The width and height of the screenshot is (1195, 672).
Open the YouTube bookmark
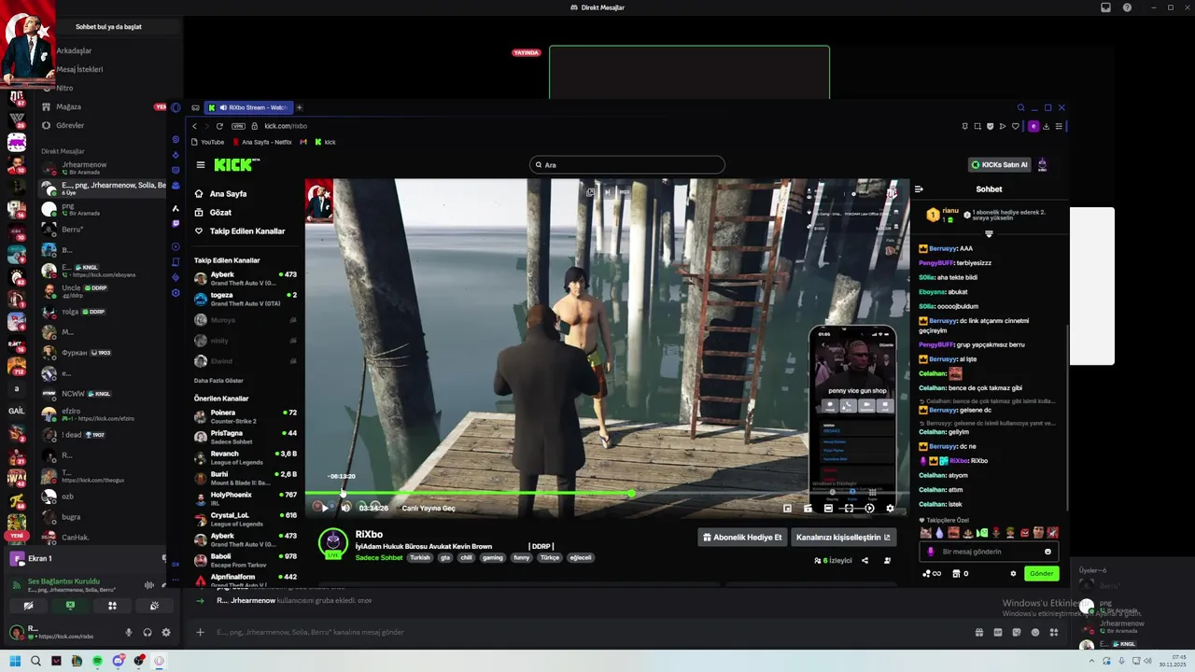pyautogui.click(x=207, y=142)
